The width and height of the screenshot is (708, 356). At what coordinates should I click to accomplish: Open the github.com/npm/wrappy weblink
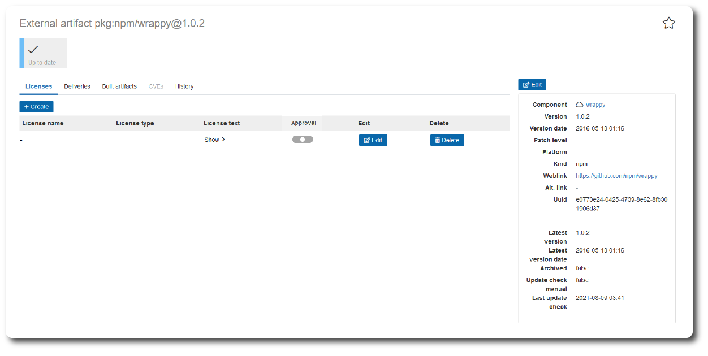(616, 176)
